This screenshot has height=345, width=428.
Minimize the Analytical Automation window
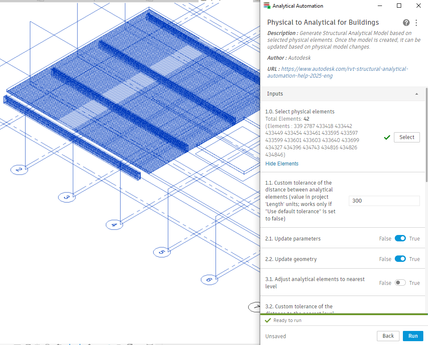pyautogui.click(x=380, y=6)
